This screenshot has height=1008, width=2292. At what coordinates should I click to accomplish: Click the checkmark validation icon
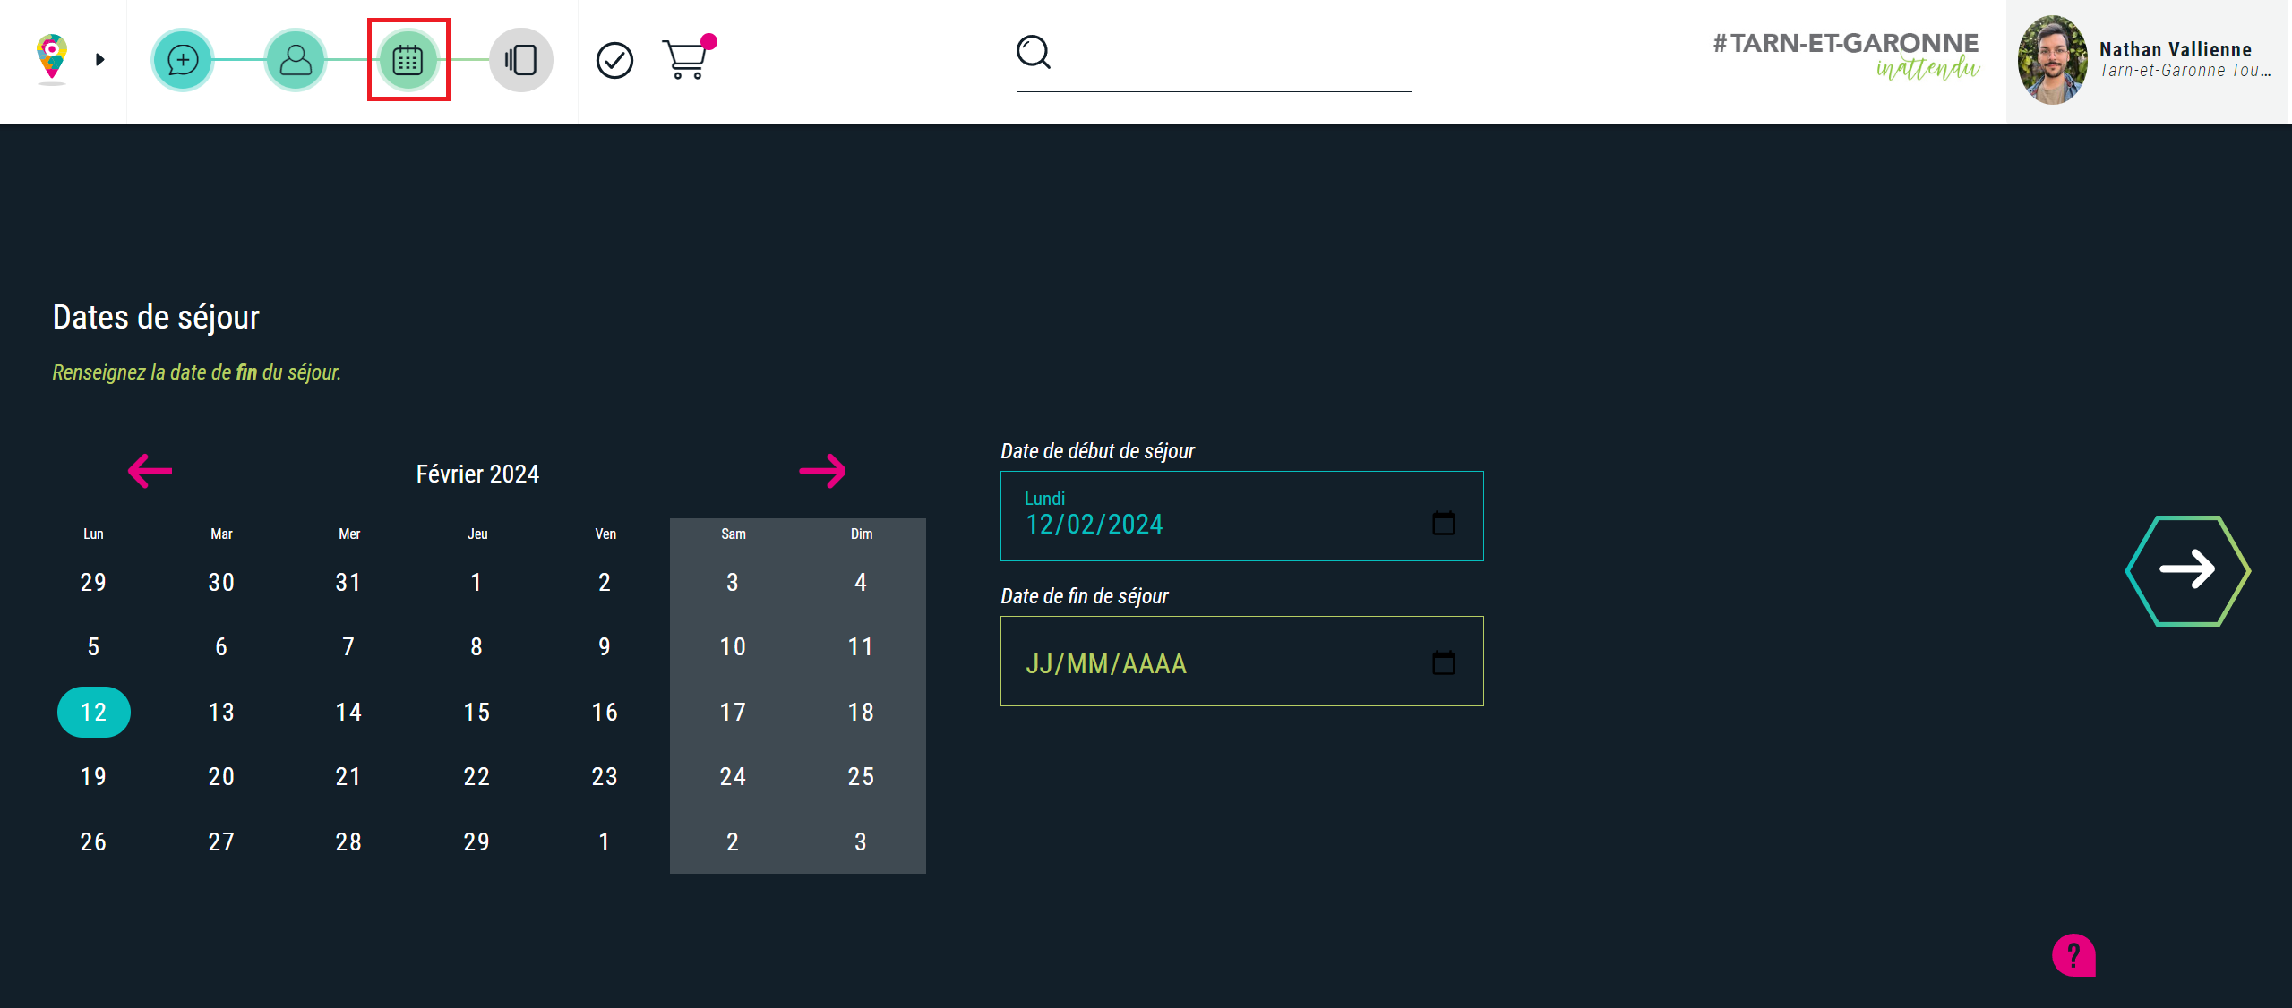point(614,60)
